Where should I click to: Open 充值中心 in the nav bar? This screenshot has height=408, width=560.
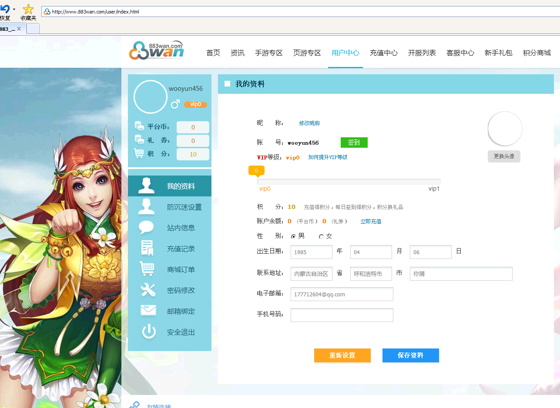[x=384, y=53]
